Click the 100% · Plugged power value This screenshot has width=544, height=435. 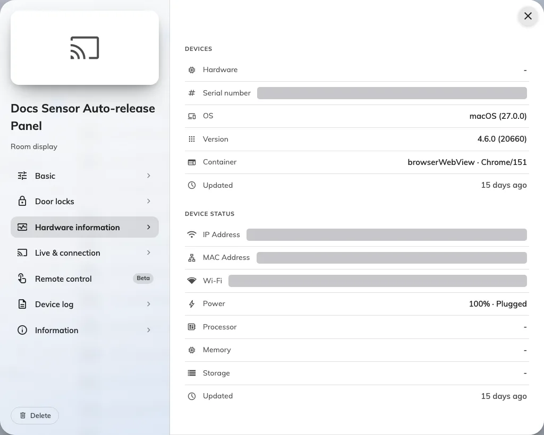[498, 304]
